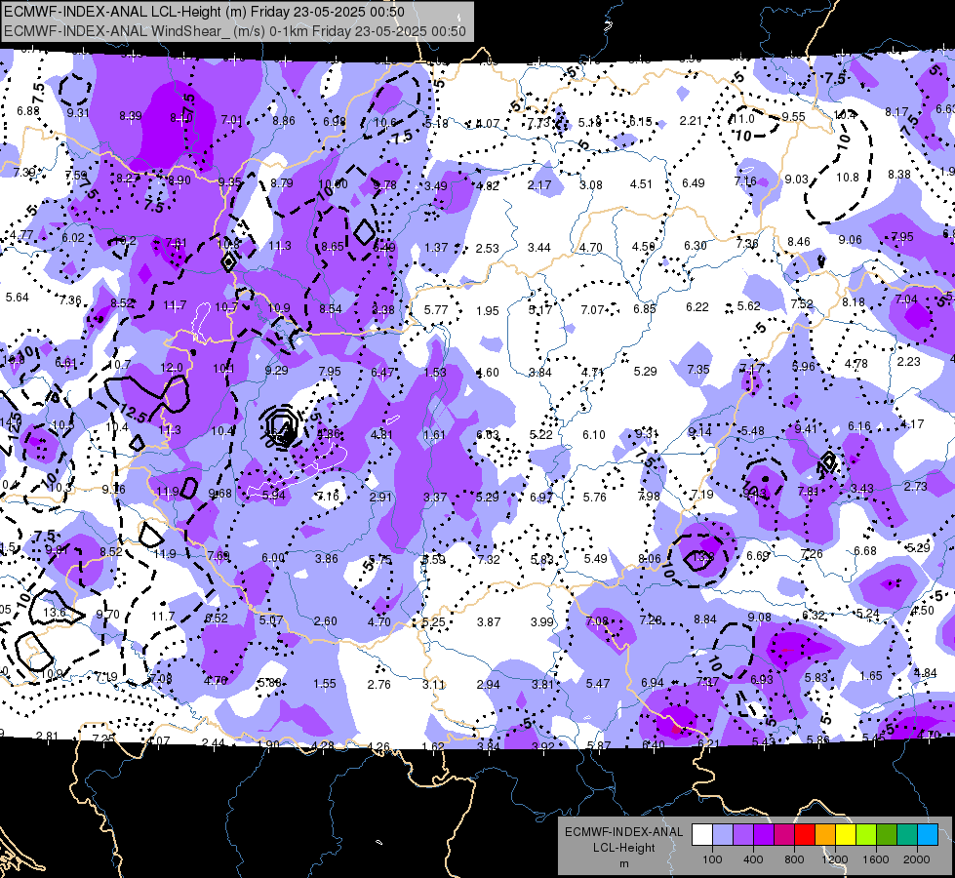Click the wind shear value 3.08
The image size is (955, 878).
[x=591, y=184]
